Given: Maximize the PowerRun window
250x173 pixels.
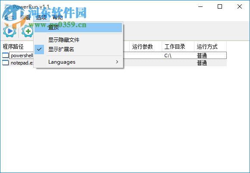Looking at the screenshot, I should pos(220,6).
